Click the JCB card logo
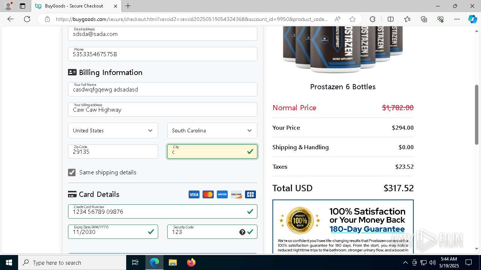Image resolution: width=481 pixels, height=270 pixels. [250, 194]
